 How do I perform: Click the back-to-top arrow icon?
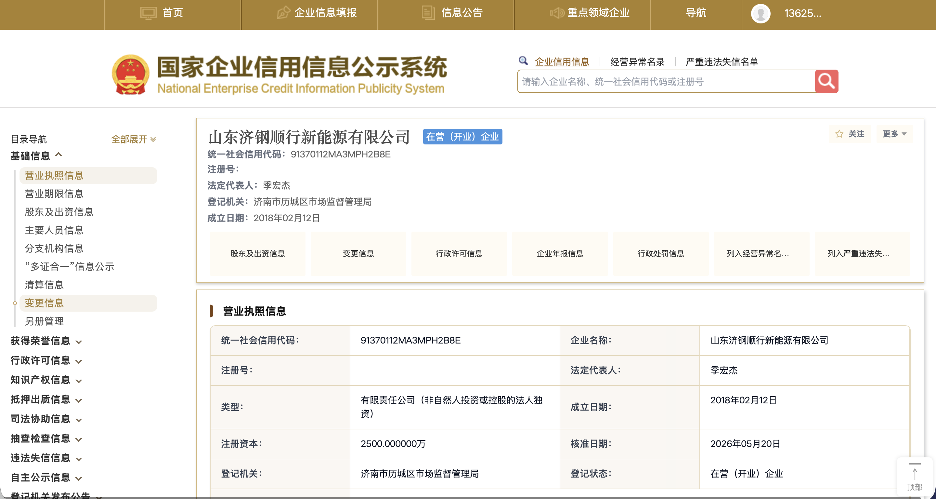click(x=914, y=474)
